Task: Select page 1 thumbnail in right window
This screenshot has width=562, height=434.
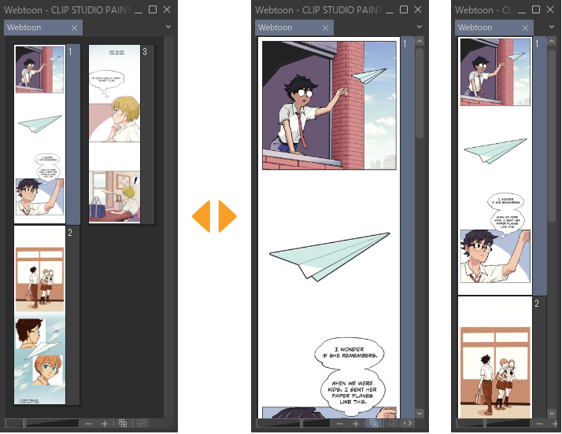Action: point(495,166)
